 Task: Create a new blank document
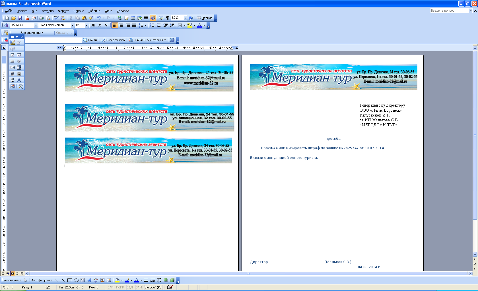[7, 18]
